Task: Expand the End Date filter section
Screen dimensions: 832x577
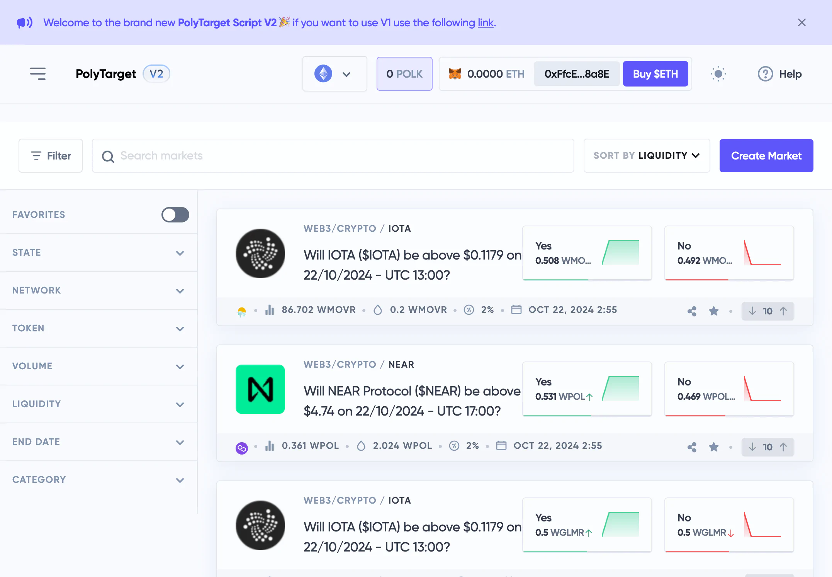Action: [x=98, y=442]
